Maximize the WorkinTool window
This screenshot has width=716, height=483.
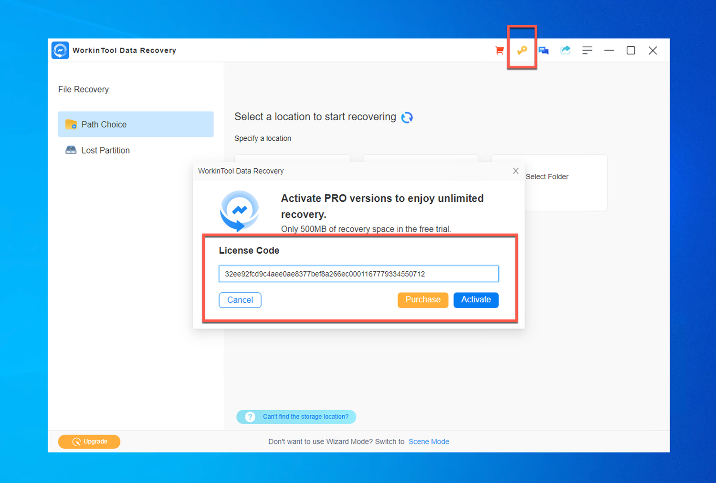(631, 51)
